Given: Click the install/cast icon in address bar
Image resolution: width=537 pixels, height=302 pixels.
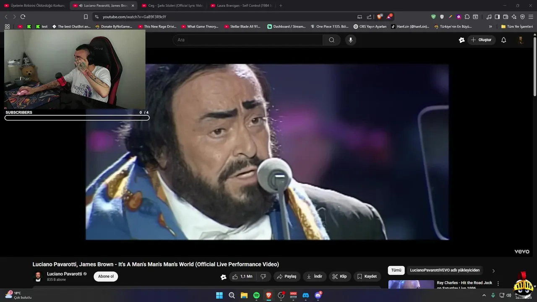Looking at the screenshot, I should pyautogui.click(x=360, y=17).
